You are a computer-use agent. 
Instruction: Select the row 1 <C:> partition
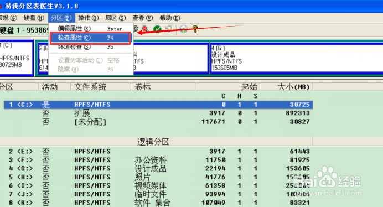(x=158, y=105)
